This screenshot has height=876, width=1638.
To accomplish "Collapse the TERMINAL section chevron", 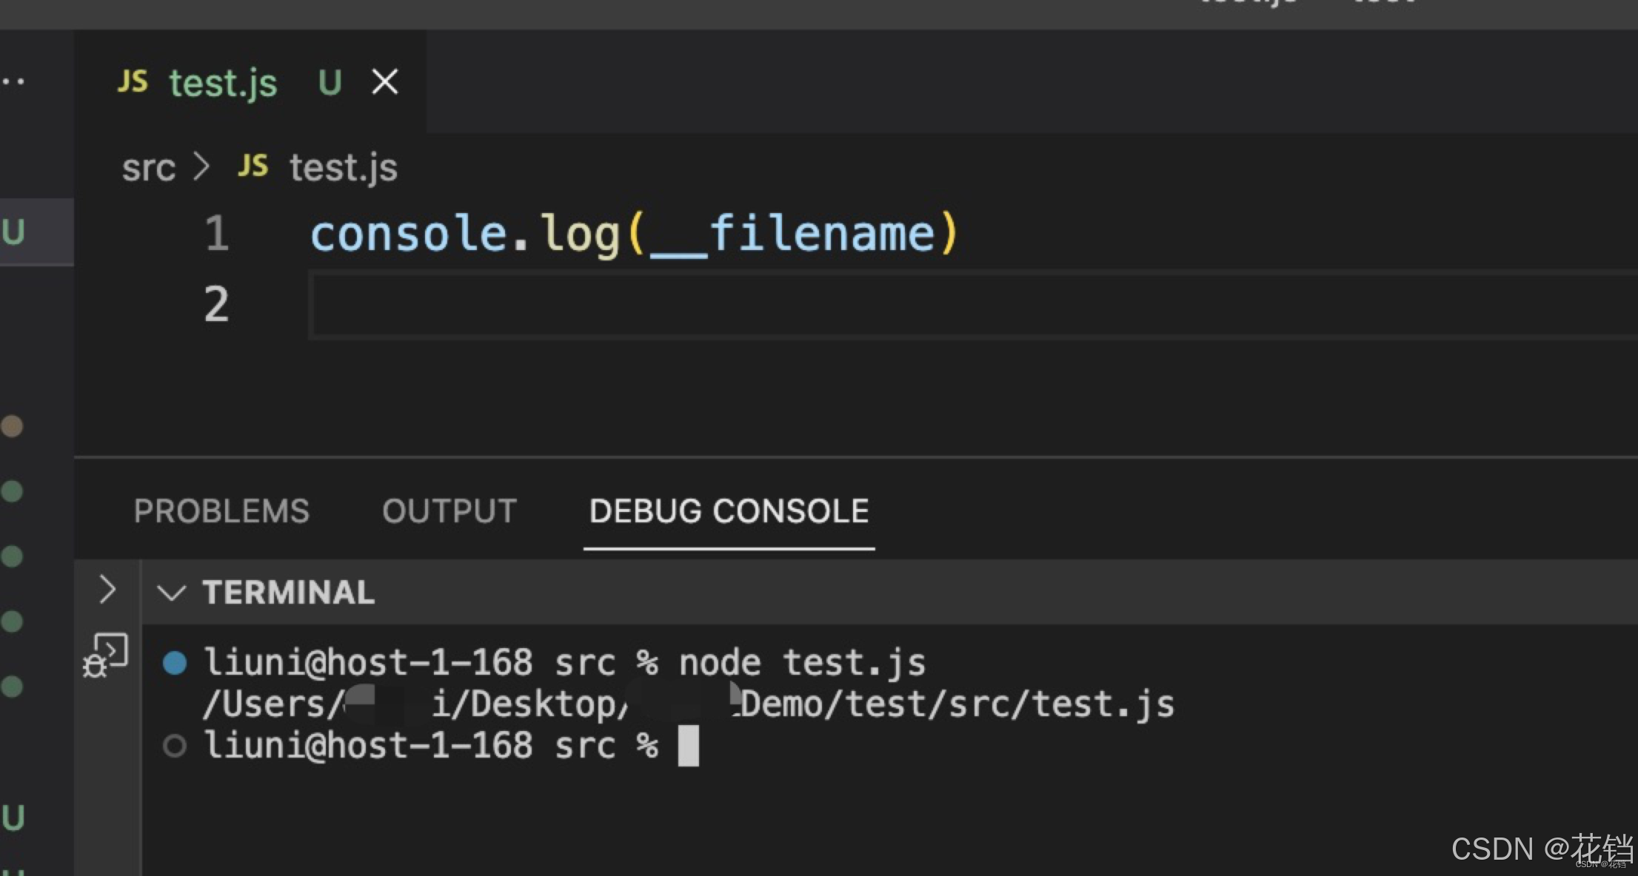I will pyautogui.click(x=171, y=593).
